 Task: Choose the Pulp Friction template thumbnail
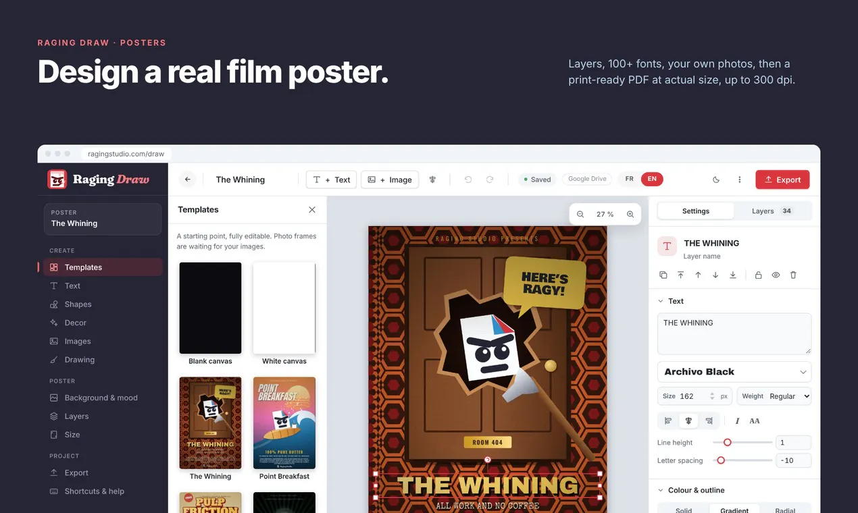click(210, 503)
